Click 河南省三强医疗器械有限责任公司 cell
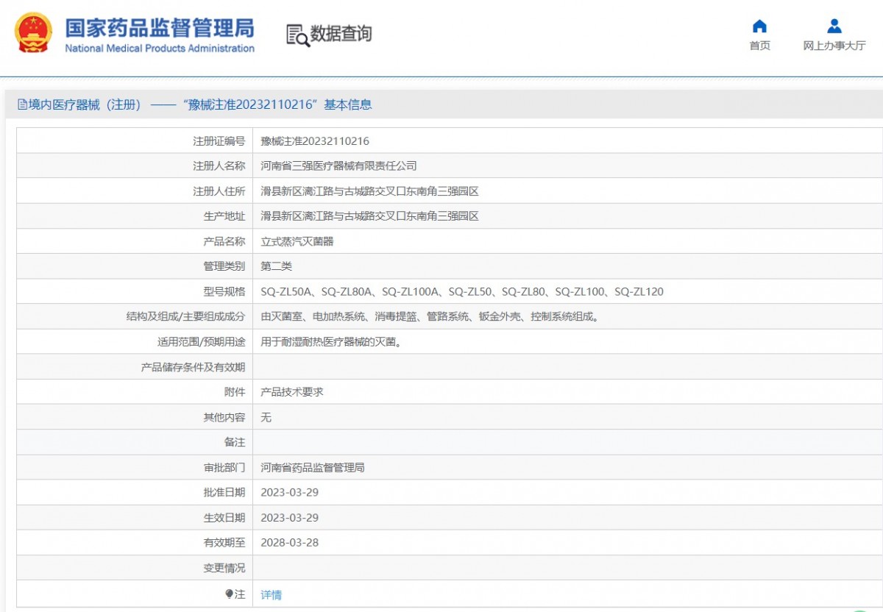This screenshot has width=883, height=612. pos(338,166)
